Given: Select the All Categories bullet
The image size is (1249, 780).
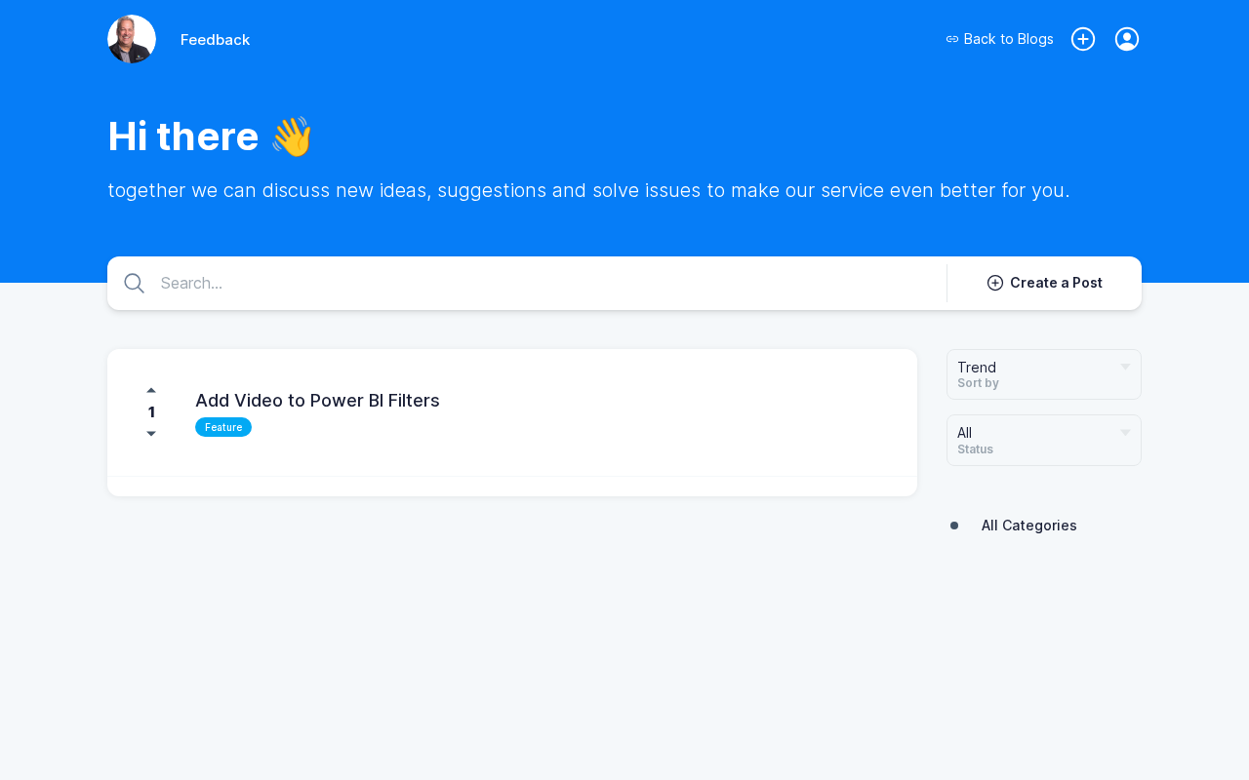Looking at the screenshot, I should pos(954,526).
